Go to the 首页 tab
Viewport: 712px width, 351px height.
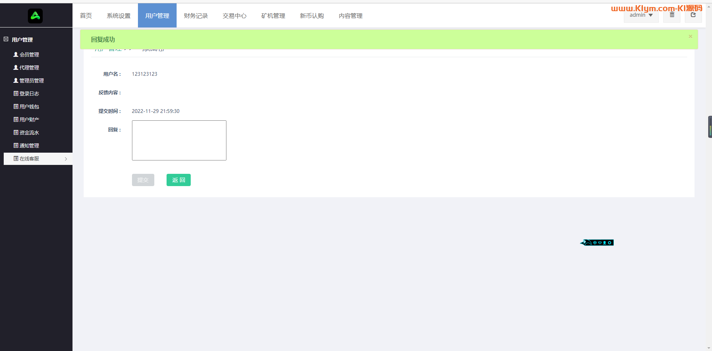point(86,16)
